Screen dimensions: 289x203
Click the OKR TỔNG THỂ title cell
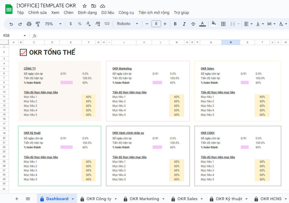(x=52, y=52)
